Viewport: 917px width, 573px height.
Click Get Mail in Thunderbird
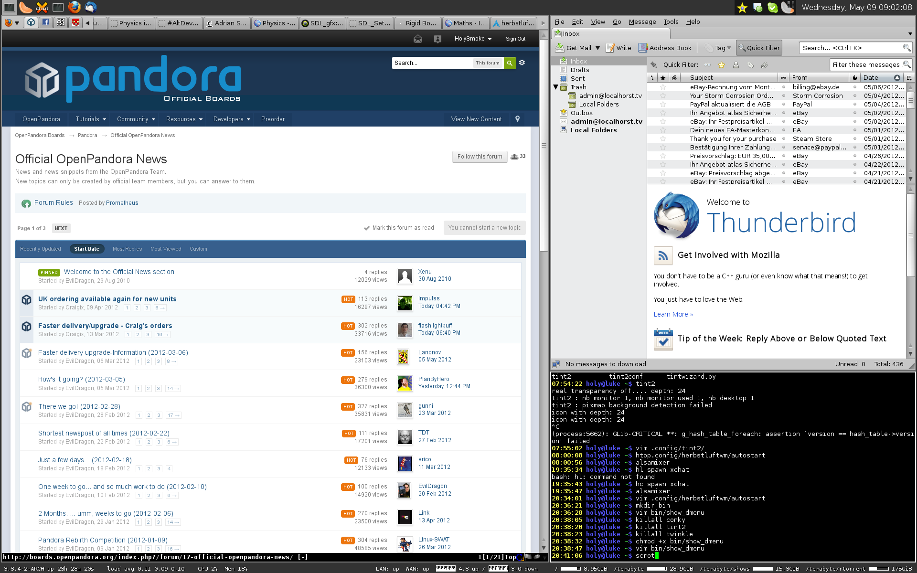[x=574, y=48]
